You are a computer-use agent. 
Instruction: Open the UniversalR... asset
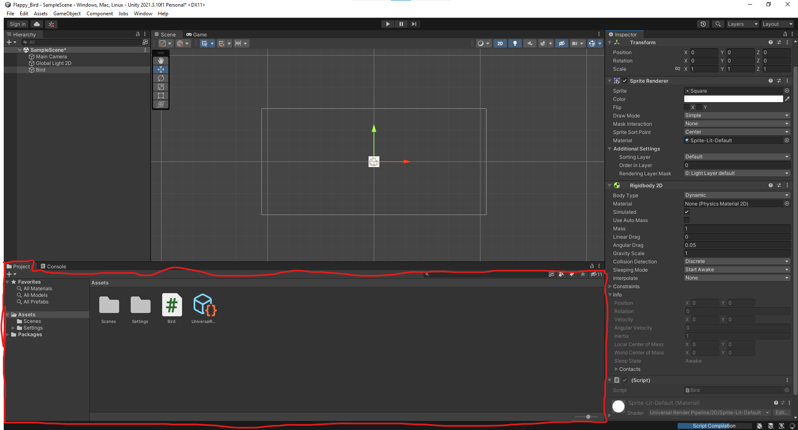pos(204,308)
